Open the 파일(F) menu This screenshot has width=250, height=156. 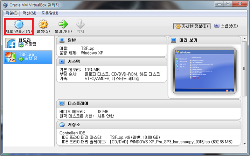click(12, 13)
